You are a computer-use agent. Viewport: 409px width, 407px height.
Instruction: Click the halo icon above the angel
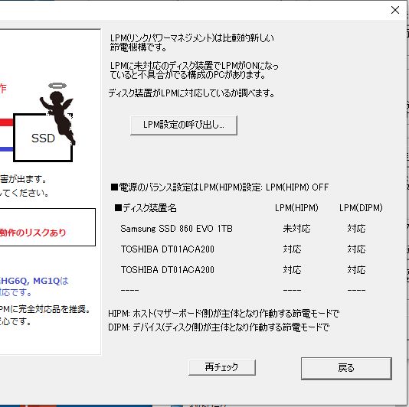57,86
